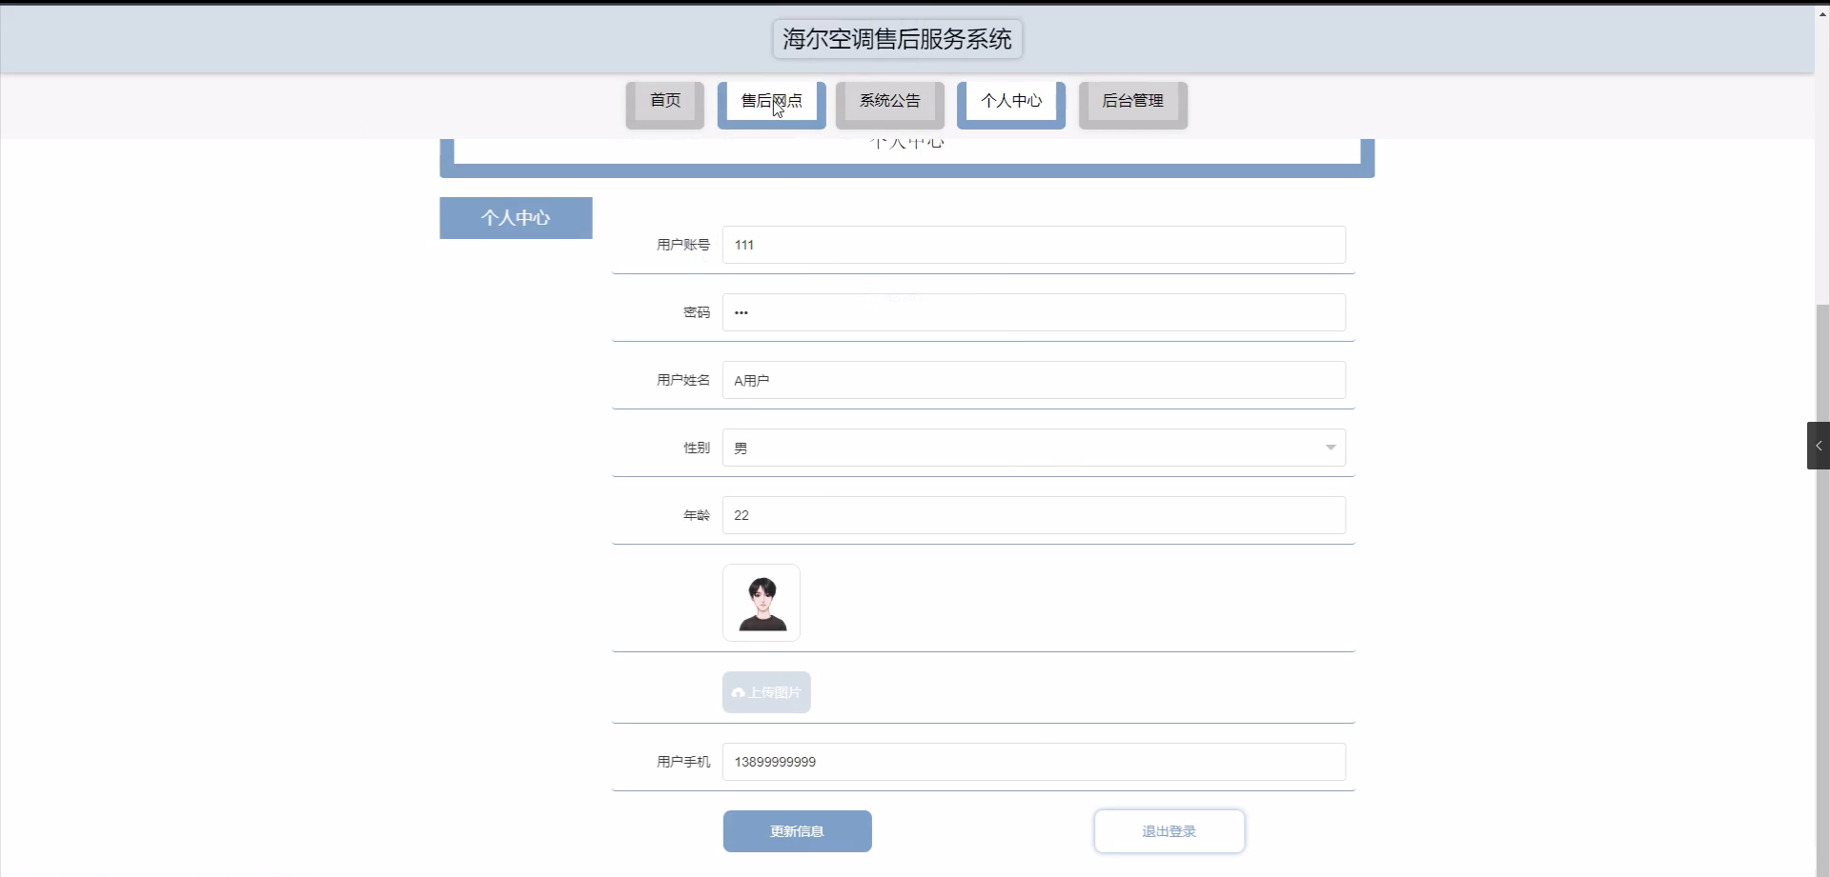
Task: Open the 系统公告 tab
Action: point(889,104)
